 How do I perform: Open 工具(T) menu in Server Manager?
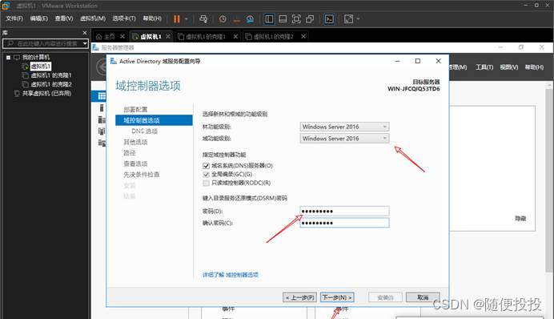(484, 67)
